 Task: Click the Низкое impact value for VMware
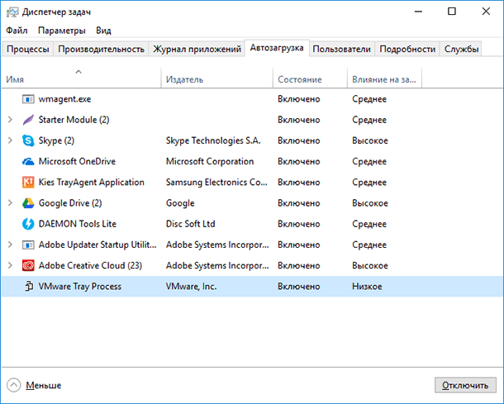[x=367, y=287]
